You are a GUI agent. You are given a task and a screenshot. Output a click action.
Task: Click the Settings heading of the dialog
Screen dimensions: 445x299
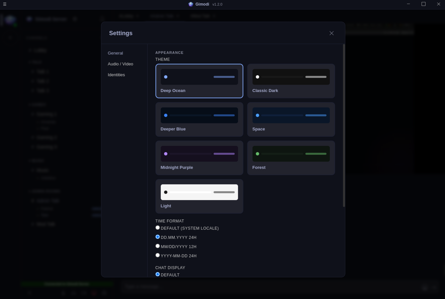pos(121,33)
